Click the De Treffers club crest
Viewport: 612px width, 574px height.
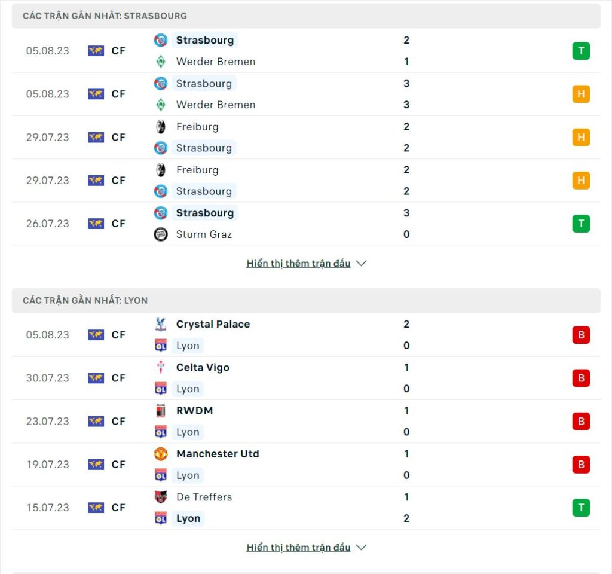(x=161, y=497)
